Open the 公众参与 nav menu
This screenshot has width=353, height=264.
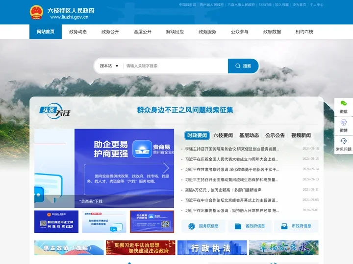240,32
